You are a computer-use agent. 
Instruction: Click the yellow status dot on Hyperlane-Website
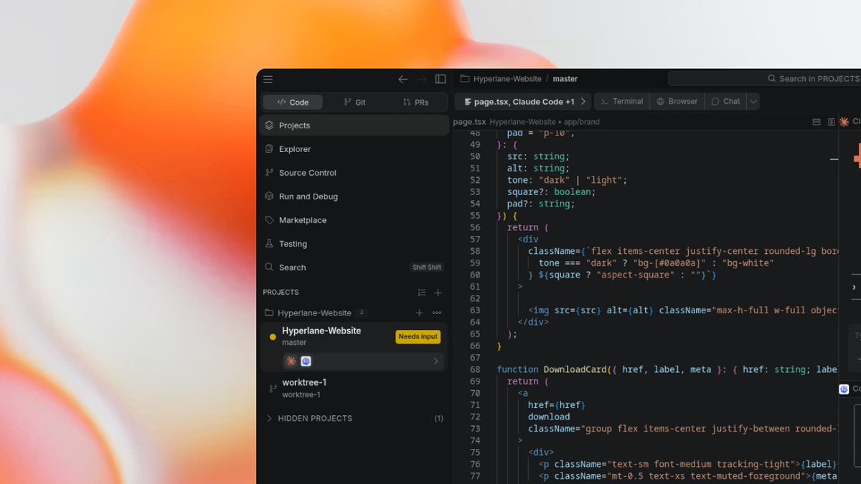tap(273, 337)
